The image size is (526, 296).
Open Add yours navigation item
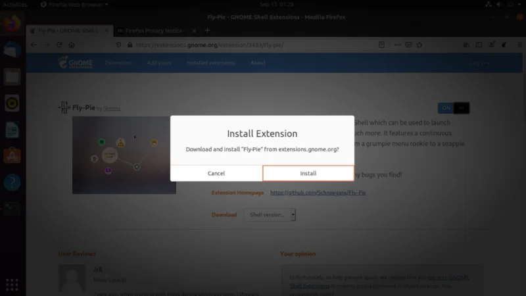159,62
